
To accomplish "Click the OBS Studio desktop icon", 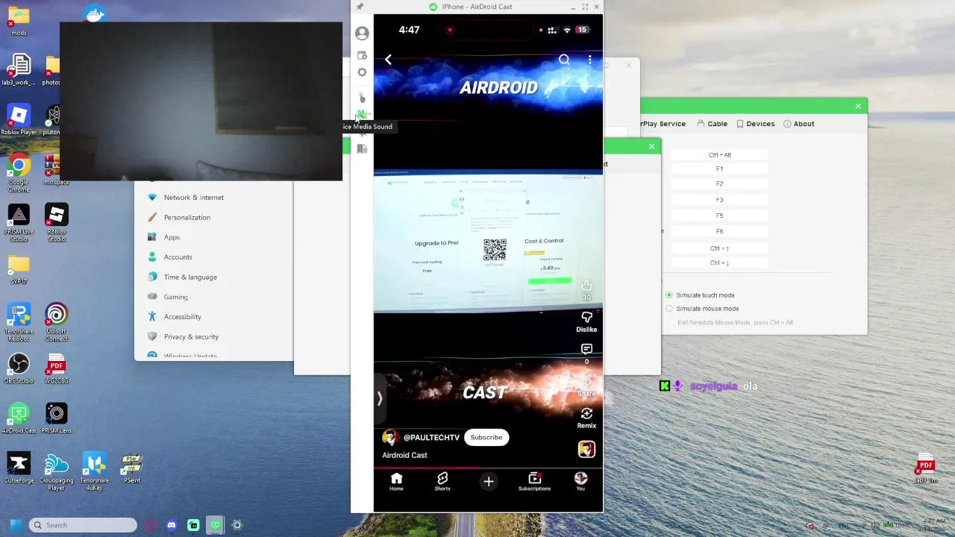I will click(19, 368).
